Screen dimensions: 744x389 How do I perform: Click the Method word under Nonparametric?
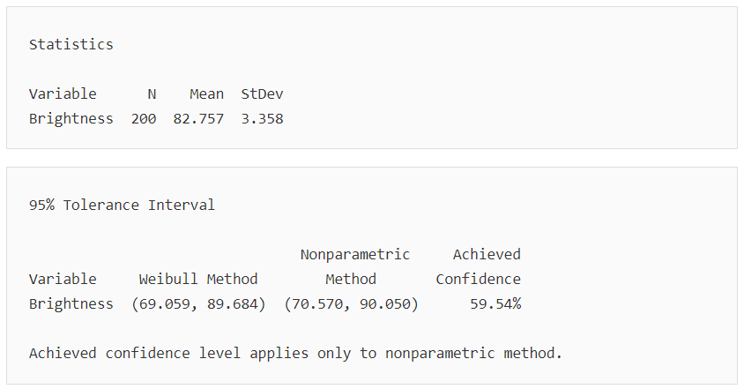coord(351,280)
